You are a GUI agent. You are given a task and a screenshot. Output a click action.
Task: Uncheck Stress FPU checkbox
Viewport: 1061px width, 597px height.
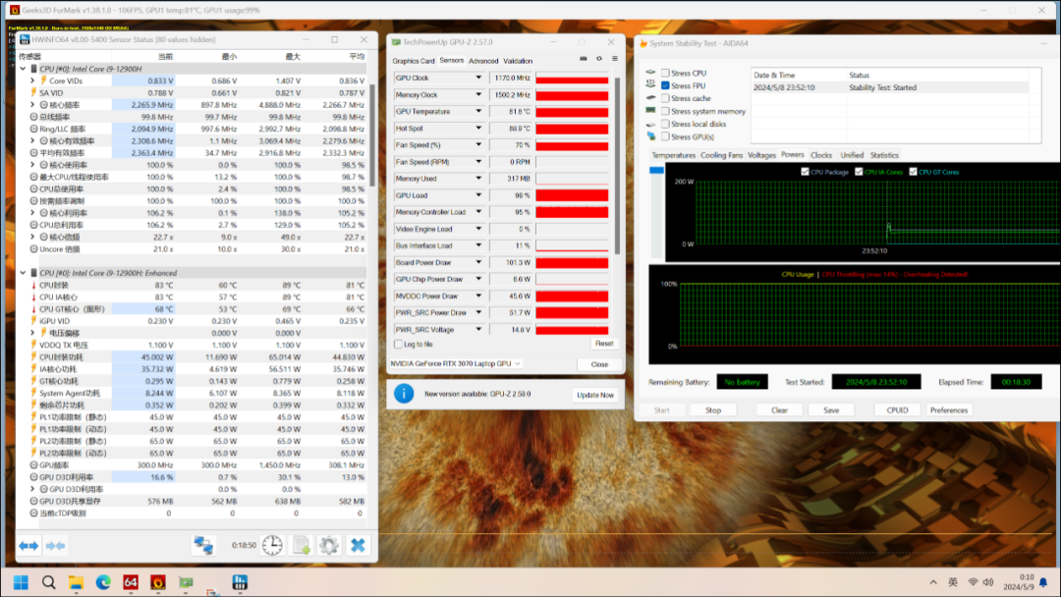click(x=665, y=85)
